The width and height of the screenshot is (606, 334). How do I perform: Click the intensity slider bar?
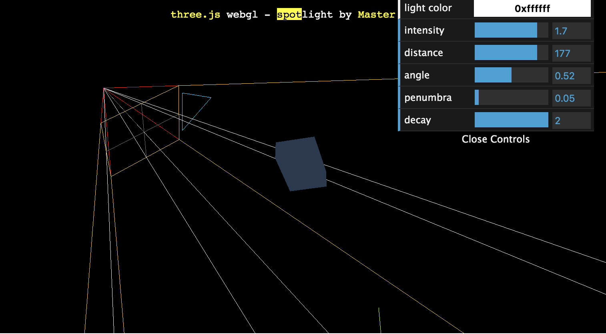(x=511, y=30)
